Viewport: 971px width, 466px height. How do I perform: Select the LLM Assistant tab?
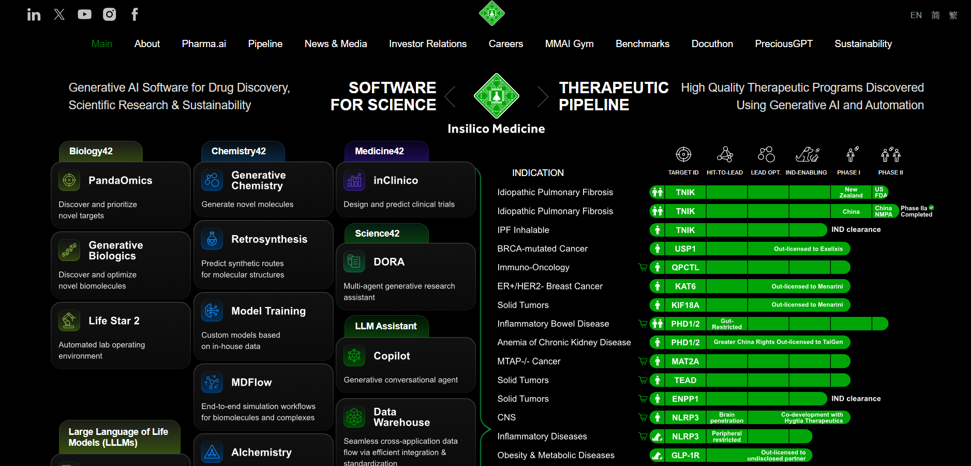pos(386,326)
